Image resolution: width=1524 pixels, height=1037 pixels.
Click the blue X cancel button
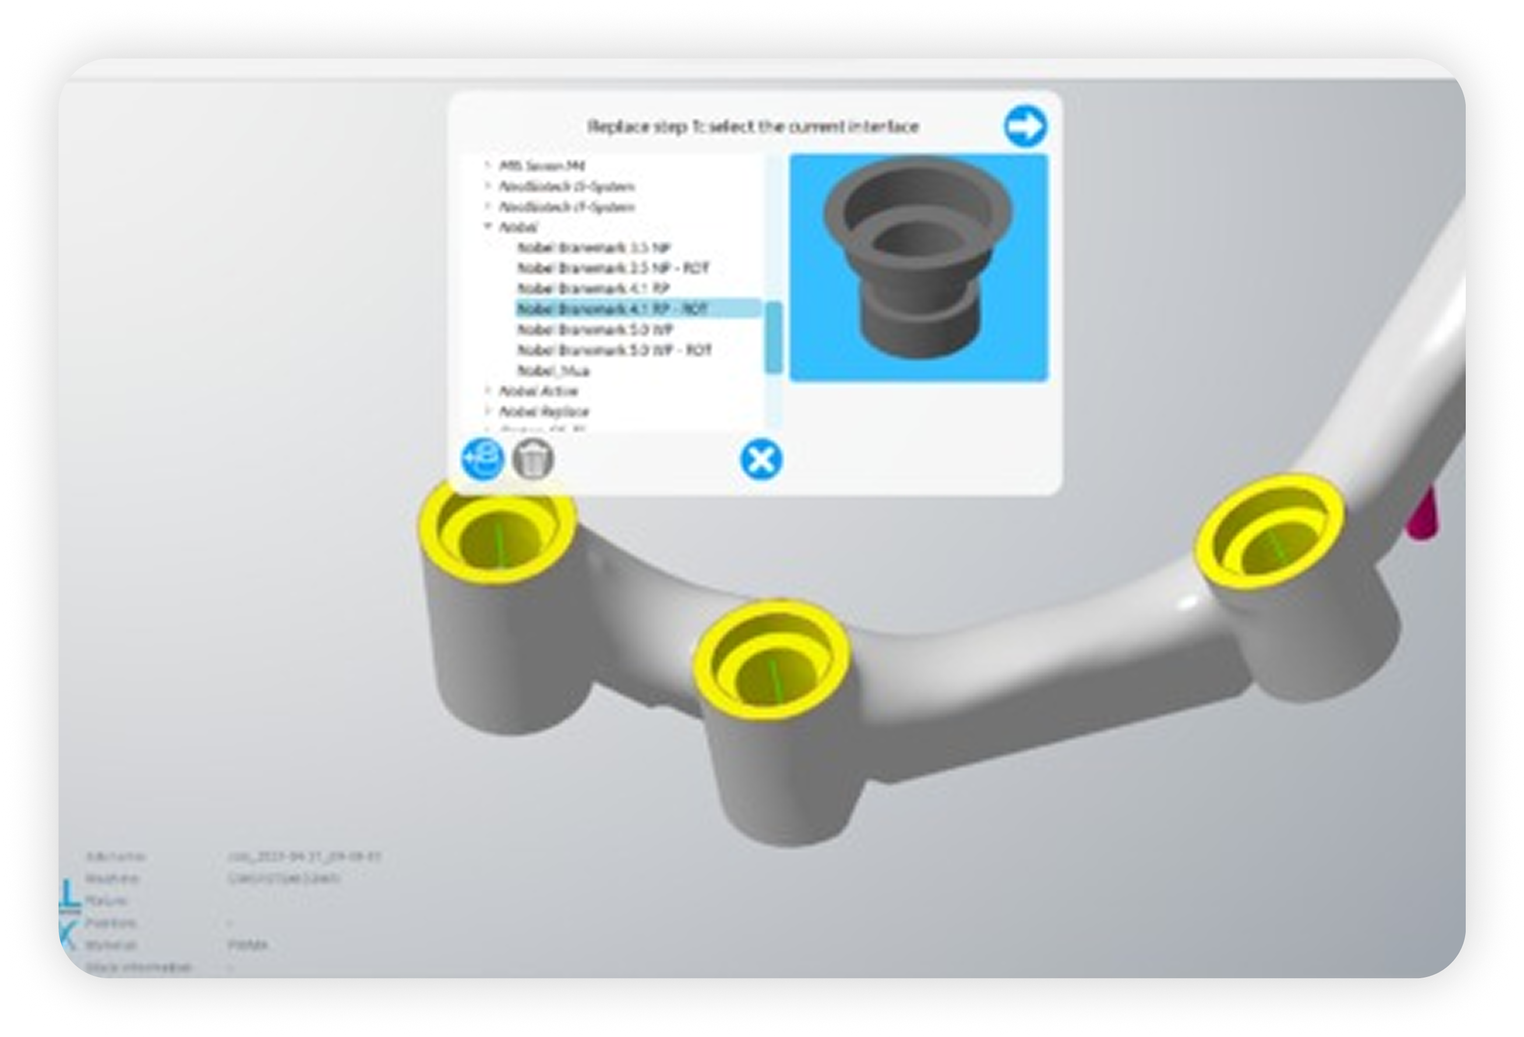coord(761,459)
